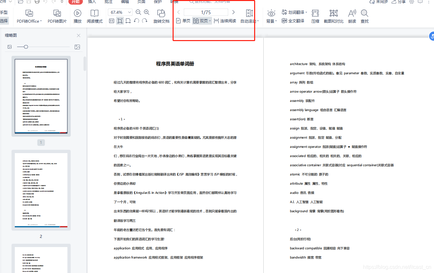The height and width of the screenshot is (273, 434).
Task: Rotate view clockwise icon
Action: (x=145, y=21)
